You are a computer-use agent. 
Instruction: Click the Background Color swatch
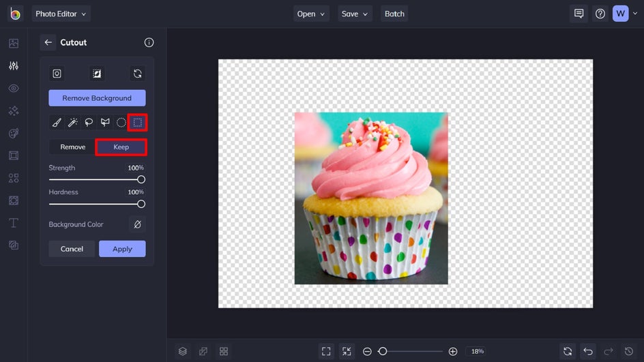(137, 224)
